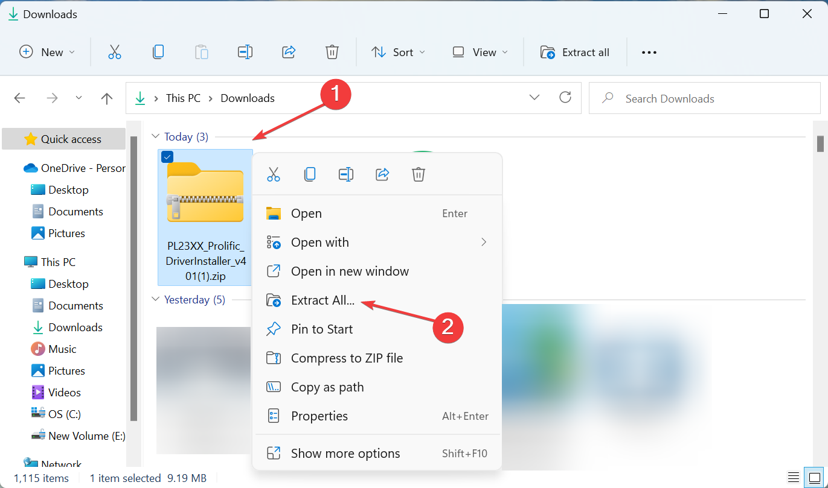
Task: Open the Sort dropdown menu
Action: click(x=398, y=52)
